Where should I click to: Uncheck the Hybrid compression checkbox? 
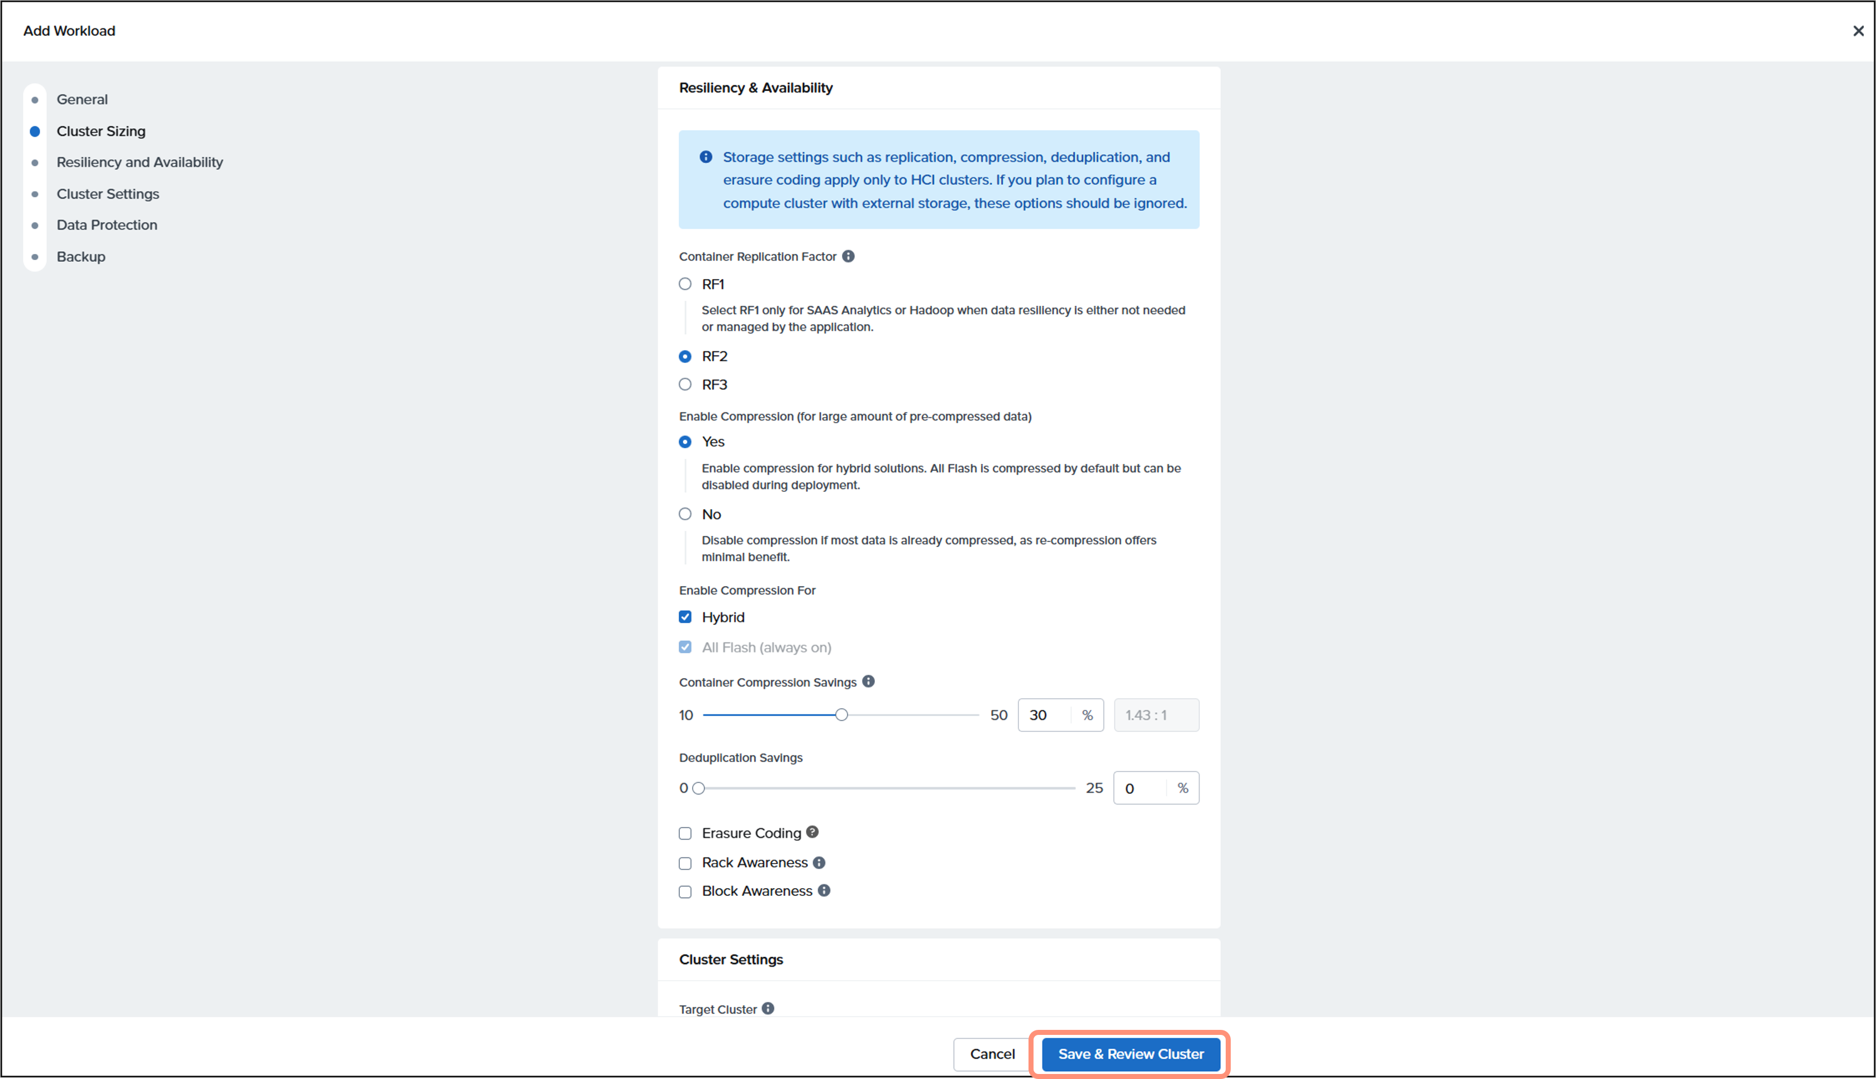[685, 617]
